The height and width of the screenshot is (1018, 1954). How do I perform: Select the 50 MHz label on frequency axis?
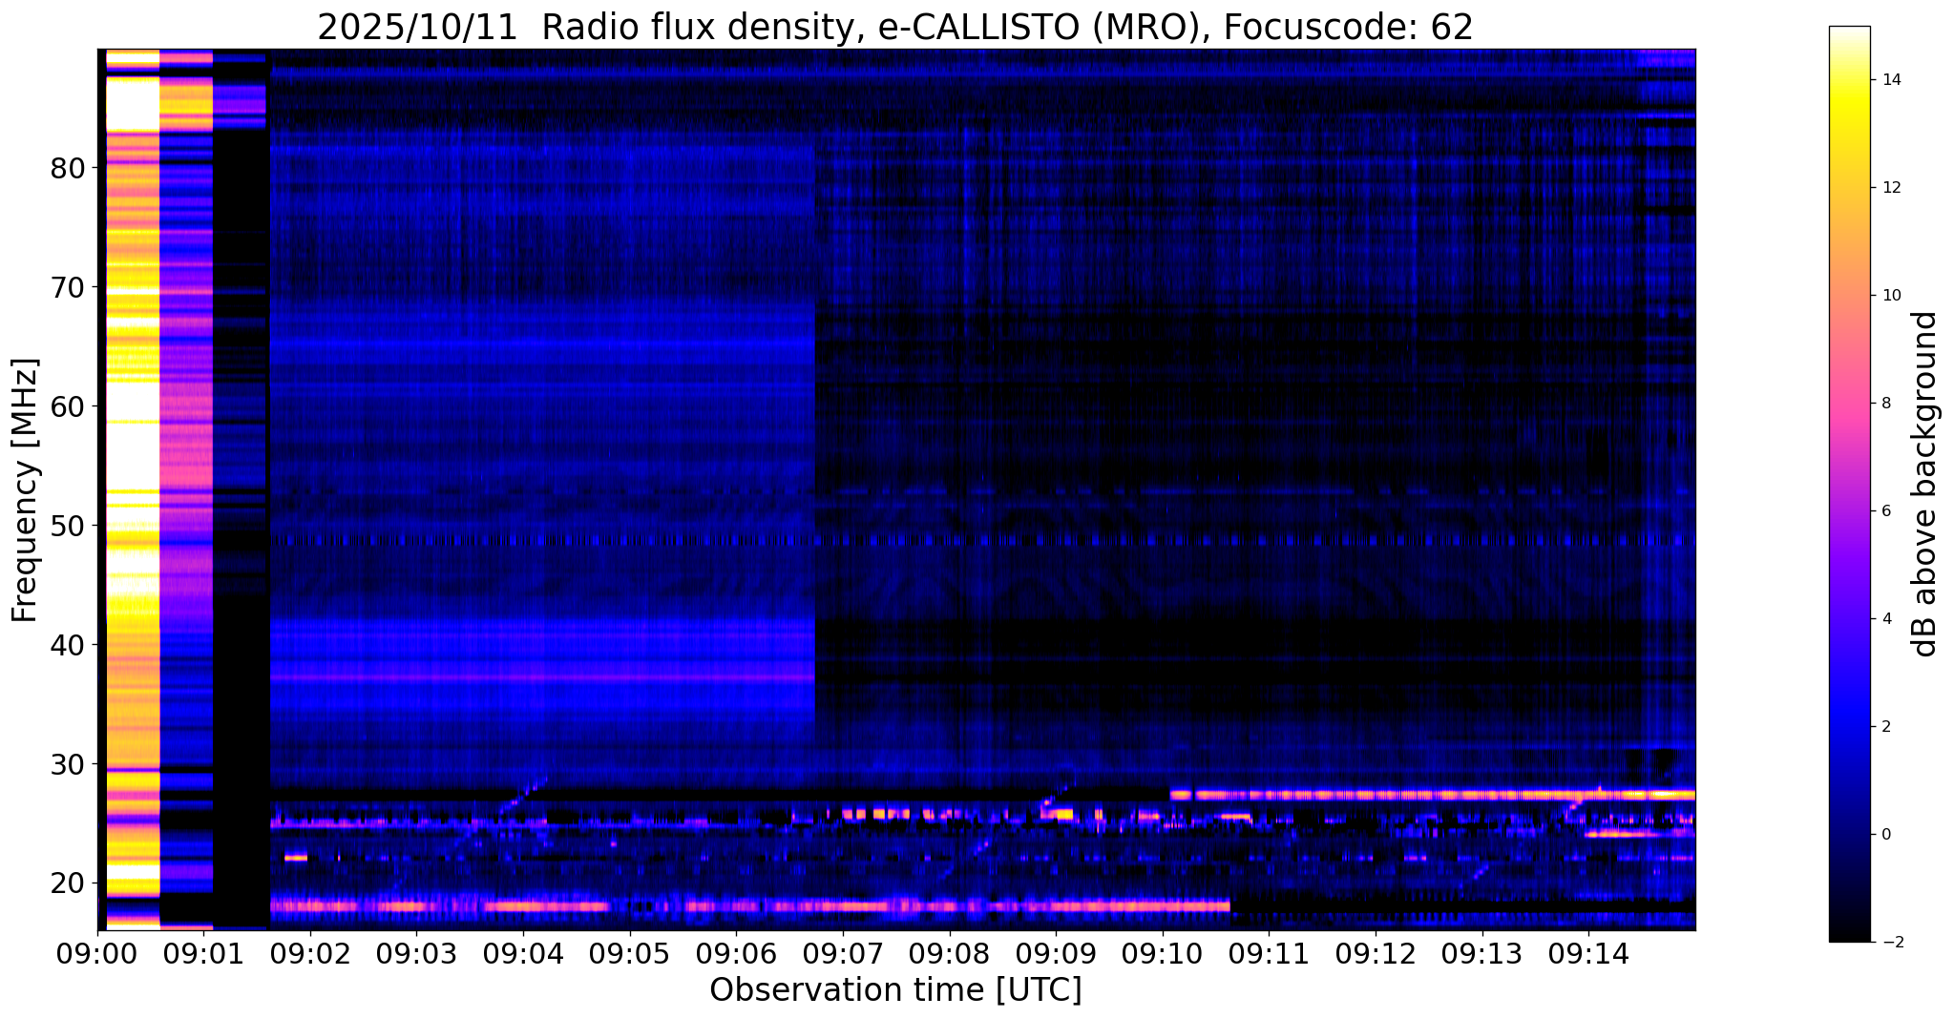[x=68, y=526]
